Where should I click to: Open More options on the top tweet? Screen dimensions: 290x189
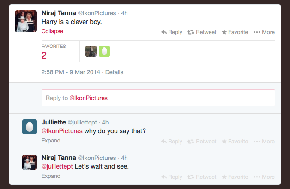click(264, 32)
